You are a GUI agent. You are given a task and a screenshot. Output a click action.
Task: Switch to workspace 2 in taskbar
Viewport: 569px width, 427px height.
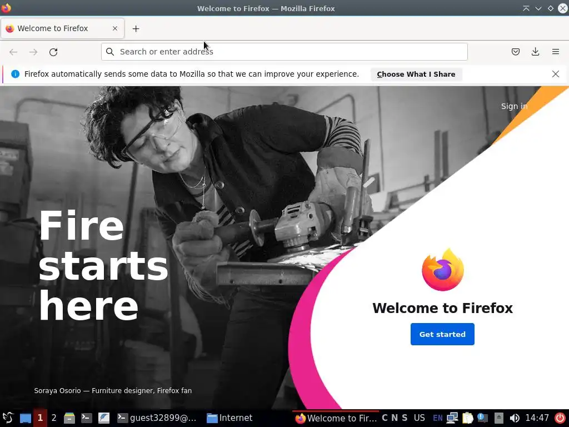(54, 418)
